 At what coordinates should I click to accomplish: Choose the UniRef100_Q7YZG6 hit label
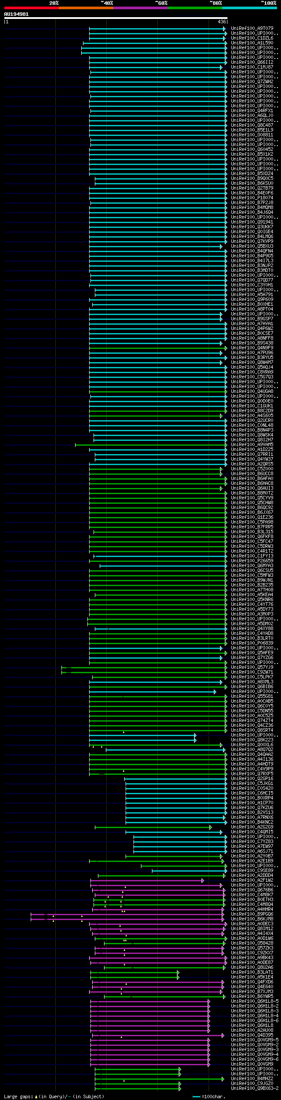point(252,658)
